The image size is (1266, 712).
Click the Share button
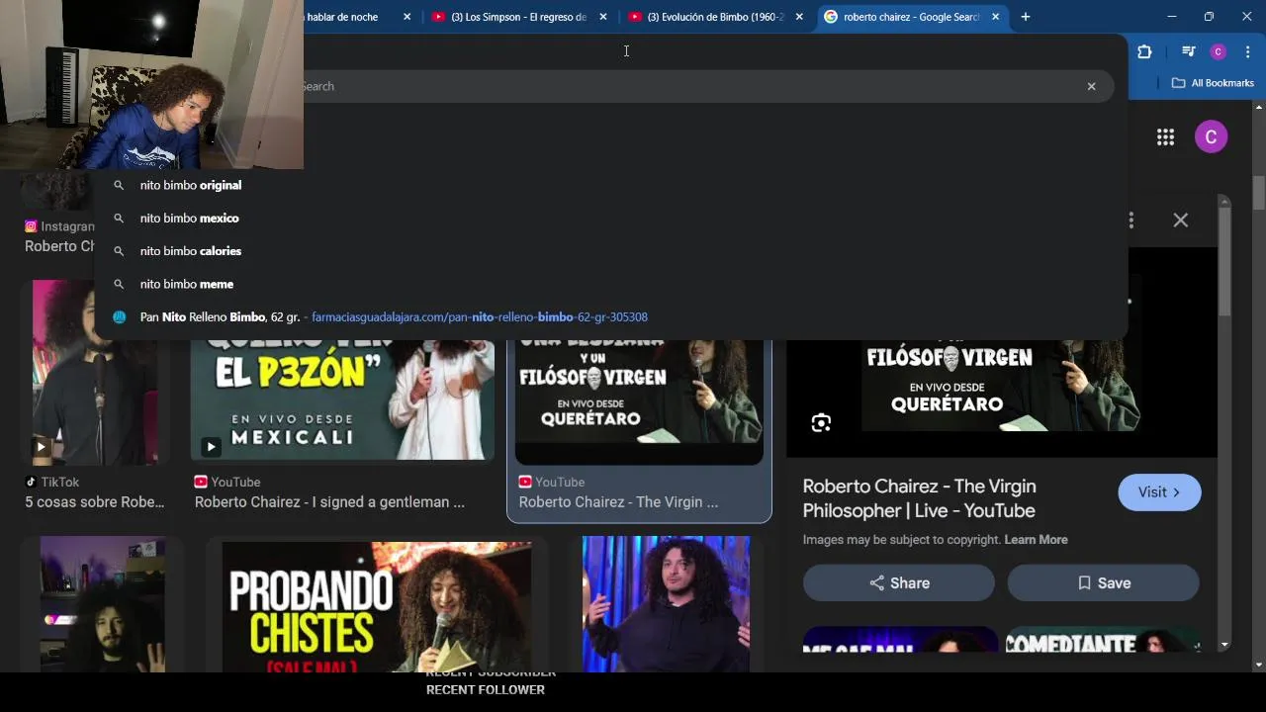tap(898, 582)
